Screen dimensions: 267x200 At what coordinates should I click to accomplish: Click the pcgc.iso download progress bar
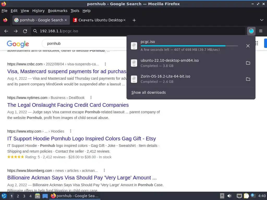pyautogui.click(x=189, y=46)
